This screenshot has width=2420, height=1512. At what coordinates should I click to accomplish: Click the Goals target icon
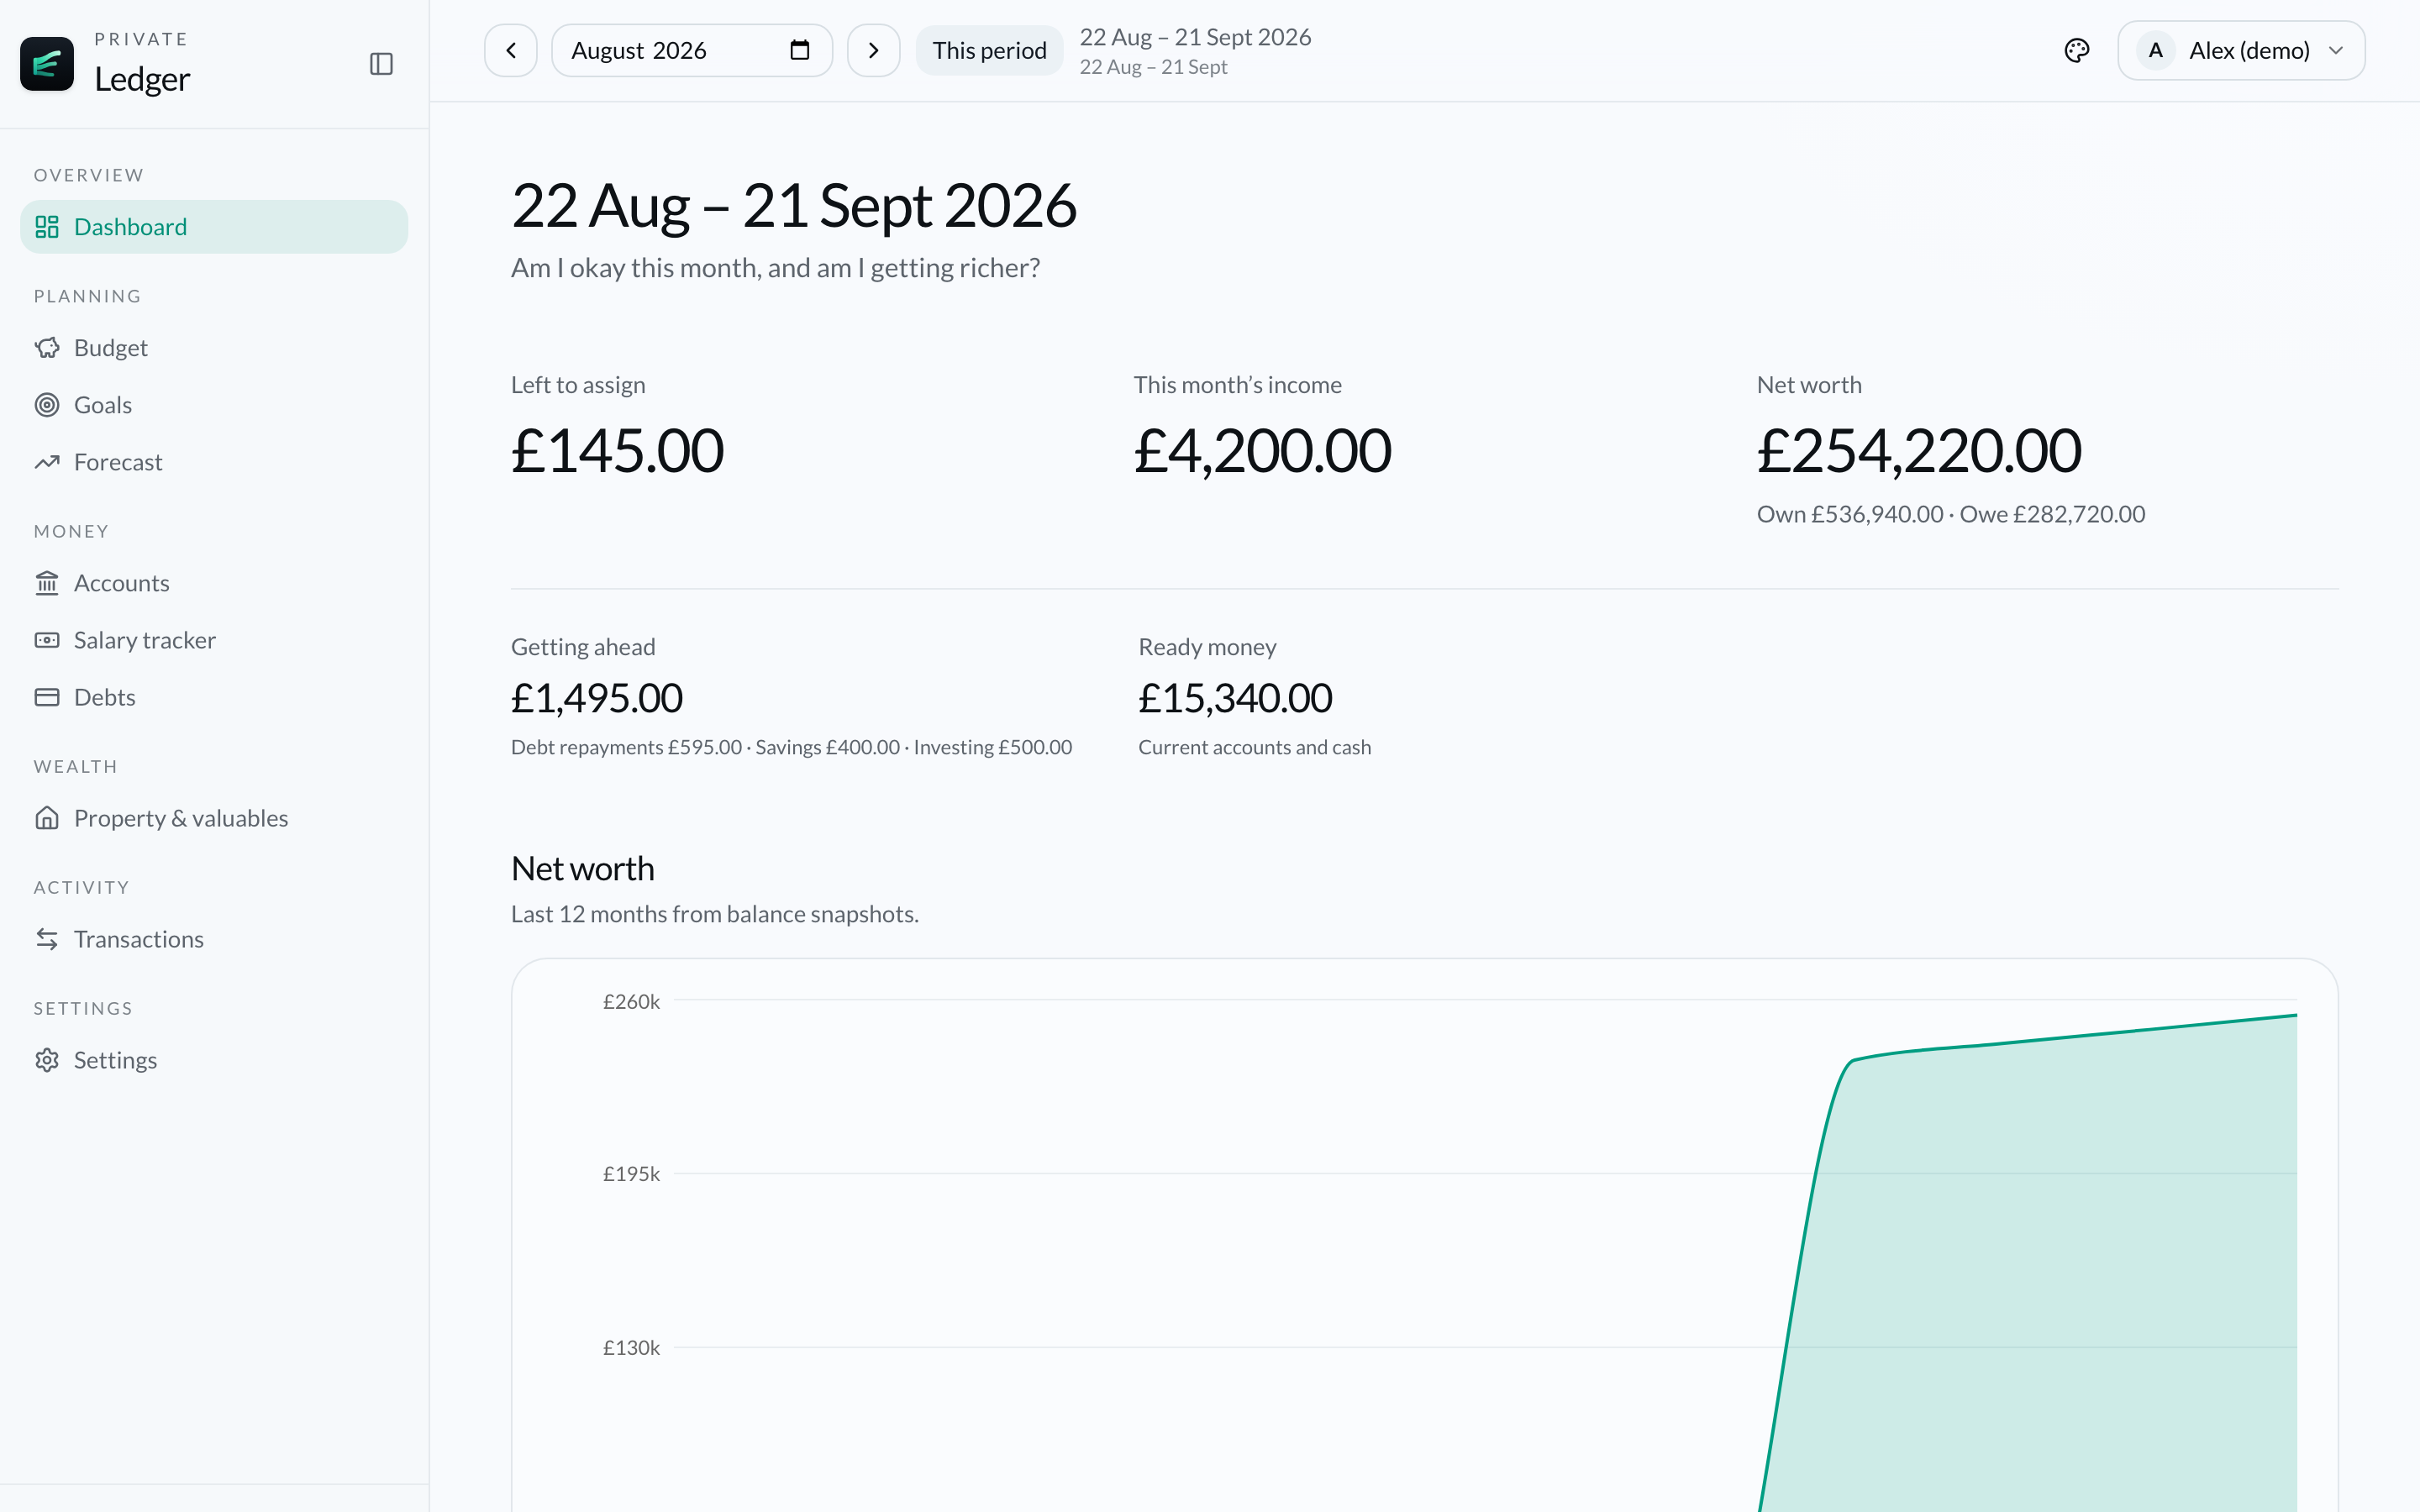click(x=47, y=405)
